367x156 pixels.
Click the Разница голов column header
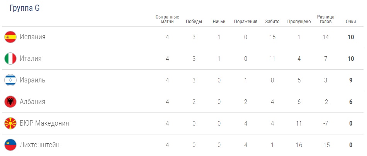point(326,19)
